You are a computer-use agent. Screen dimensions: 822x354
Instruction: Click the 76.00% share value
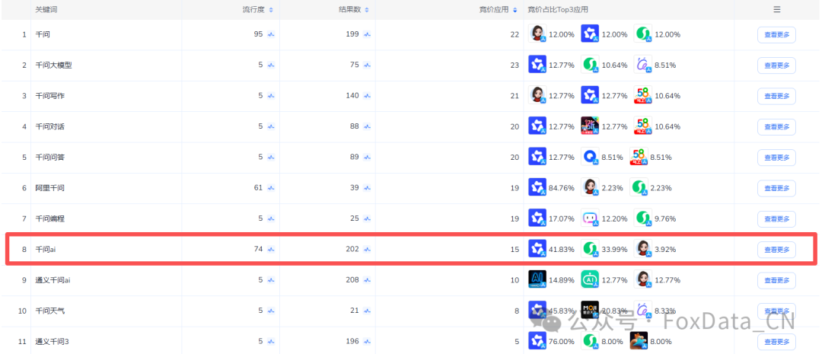click(562, 341)
